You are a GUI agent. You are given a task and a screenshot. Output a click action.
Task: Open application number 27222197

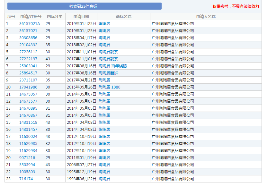click(28, 59)
